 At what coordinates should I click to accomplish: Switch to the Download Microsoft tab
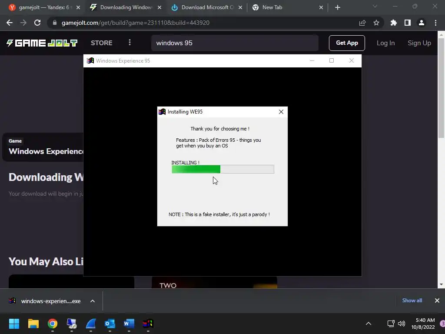pyautogui.click(x=207, y=7)
